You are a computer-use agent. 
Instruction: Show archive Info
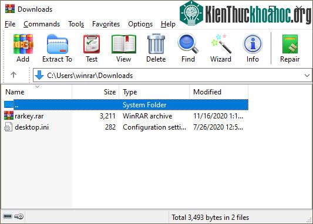pyautogui.click(x=253, y=44)
